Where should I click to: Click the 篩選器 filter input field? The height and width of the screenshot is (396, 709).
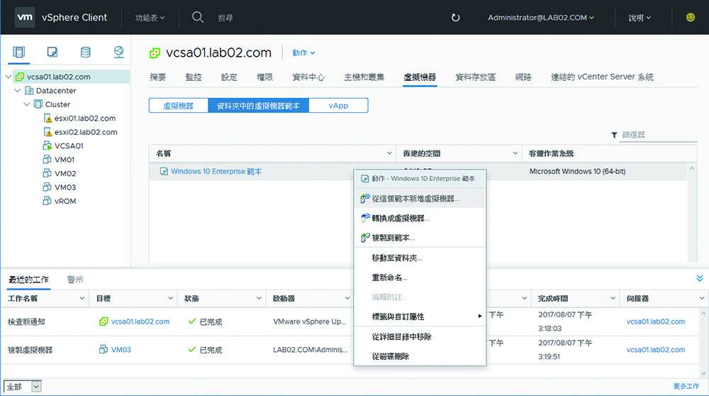[658, 135]
